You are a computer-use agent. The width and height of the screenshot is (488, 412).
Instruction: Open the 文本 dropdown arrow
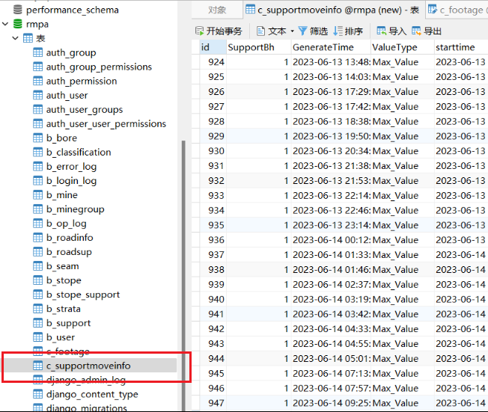coord(292,31)
